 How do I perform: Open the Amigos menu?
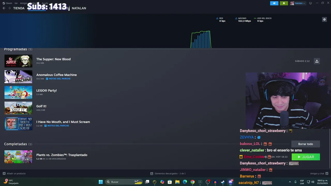click(x=24, y=3)
